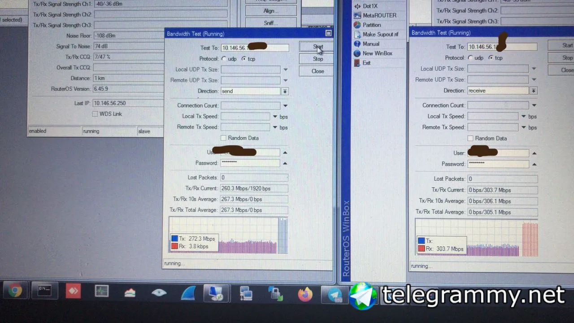Open the red-roofed chart taskbar icon

130,292
